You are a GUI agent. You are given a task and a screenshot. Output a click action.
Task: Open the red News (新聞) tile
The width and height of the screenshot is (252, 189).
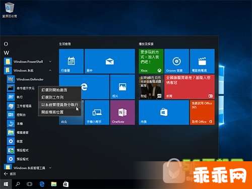[x=190, y=87]
